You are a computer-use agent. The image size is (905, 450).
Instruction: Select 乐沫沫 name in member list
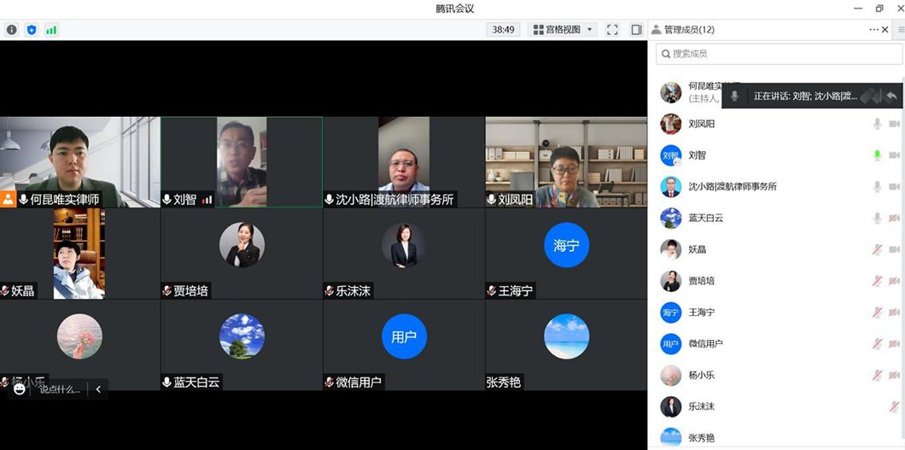point(701,406)
